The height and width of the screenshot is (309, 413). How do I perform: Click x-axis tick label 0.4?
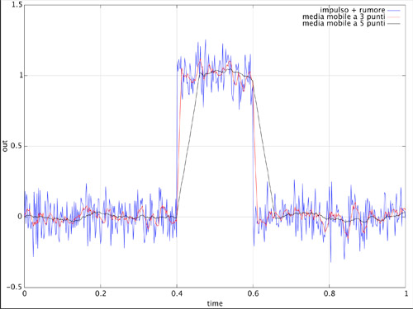[177, 293]
